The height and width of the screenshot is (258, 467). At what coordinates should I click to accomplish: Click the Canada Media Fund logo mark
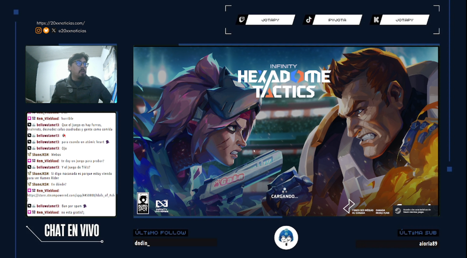click(349, 206)
